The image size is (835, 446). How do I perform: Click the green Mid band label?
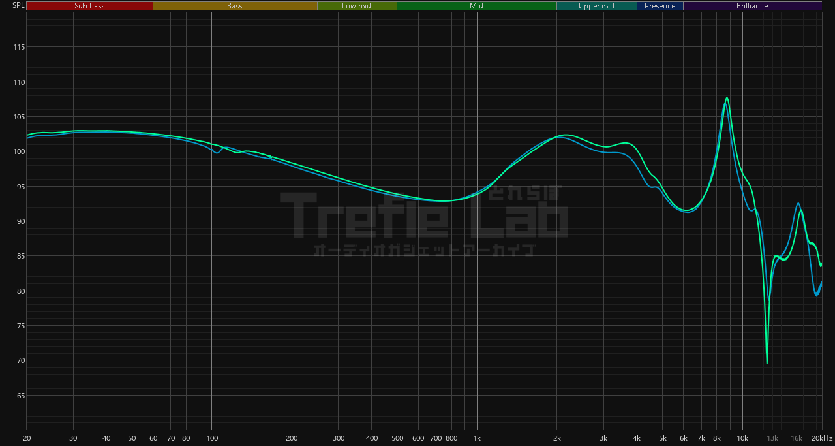coord(477,6)
